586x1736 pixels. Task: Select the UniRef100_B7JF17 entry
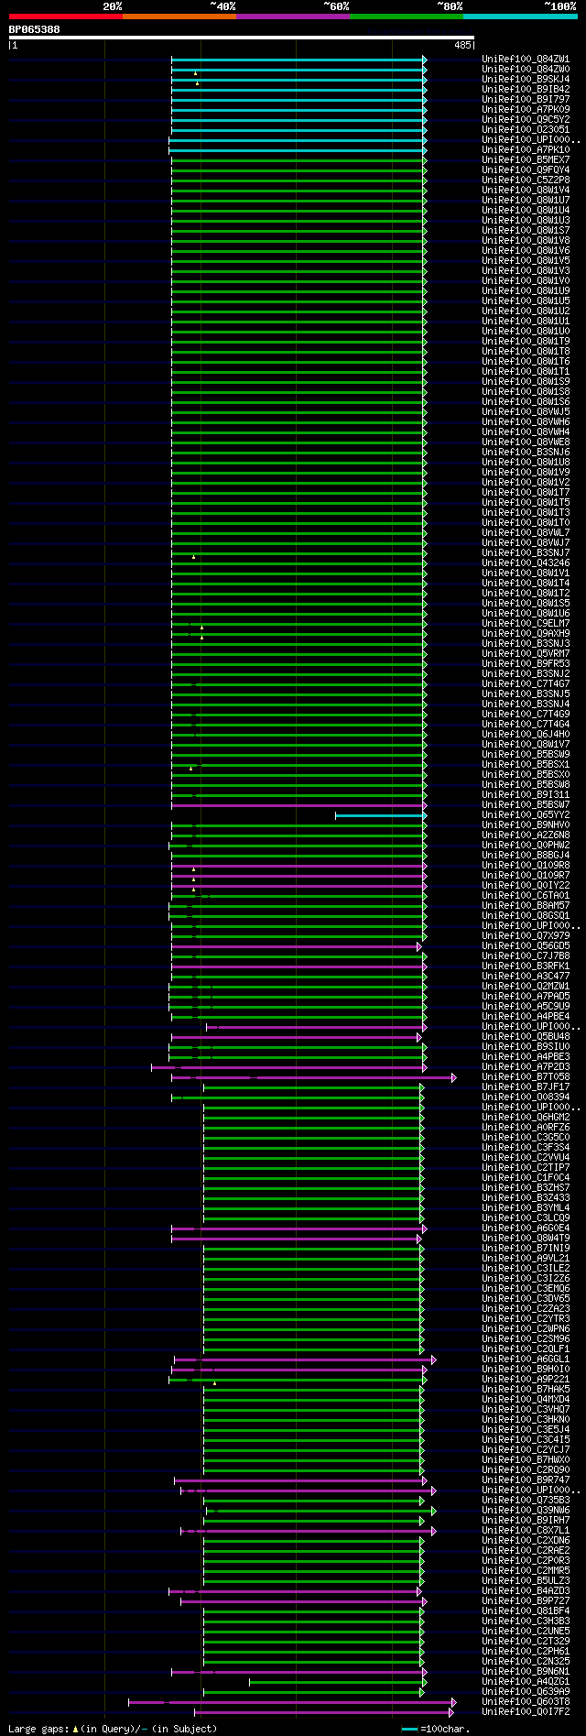click(x=526, y=1087)
